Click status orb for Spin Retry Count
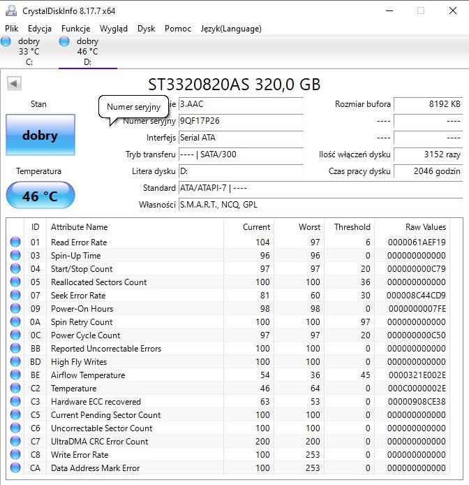Image resolution: width=469 pixels, height=485 pixels. coord(15,321)
